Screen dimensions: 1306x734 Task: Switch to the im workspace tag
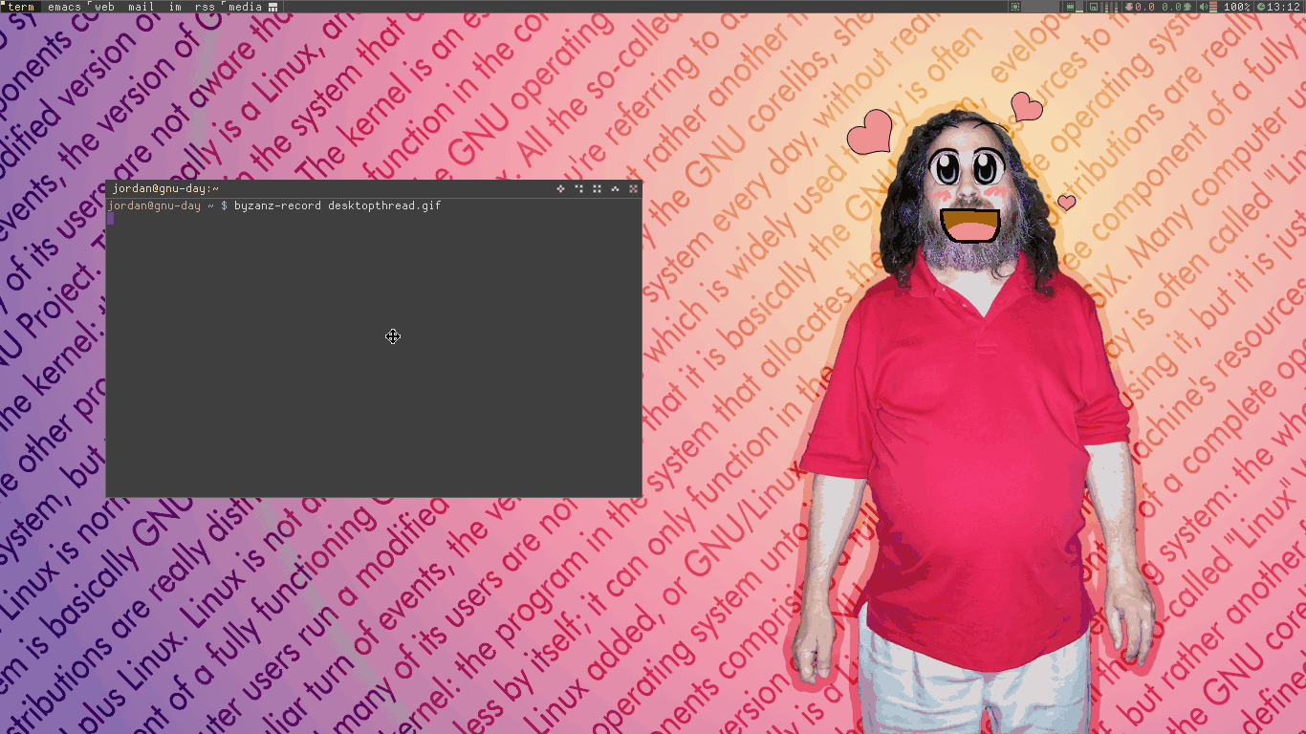(175, 7)
